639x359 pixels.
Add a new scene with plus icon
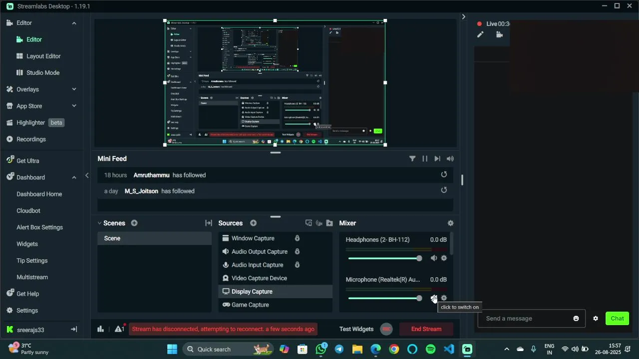134,223
